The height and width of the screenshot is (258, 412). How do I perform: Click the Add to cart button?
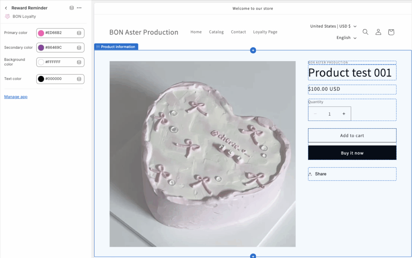click(x=352, y=135)
